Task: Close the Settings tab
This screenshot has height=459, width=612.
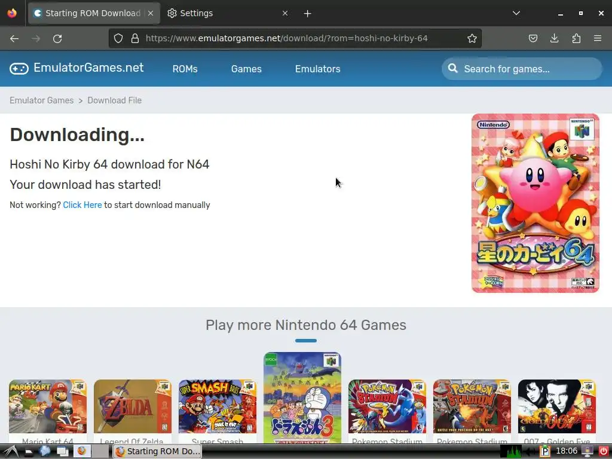Action: pos(285,13)
